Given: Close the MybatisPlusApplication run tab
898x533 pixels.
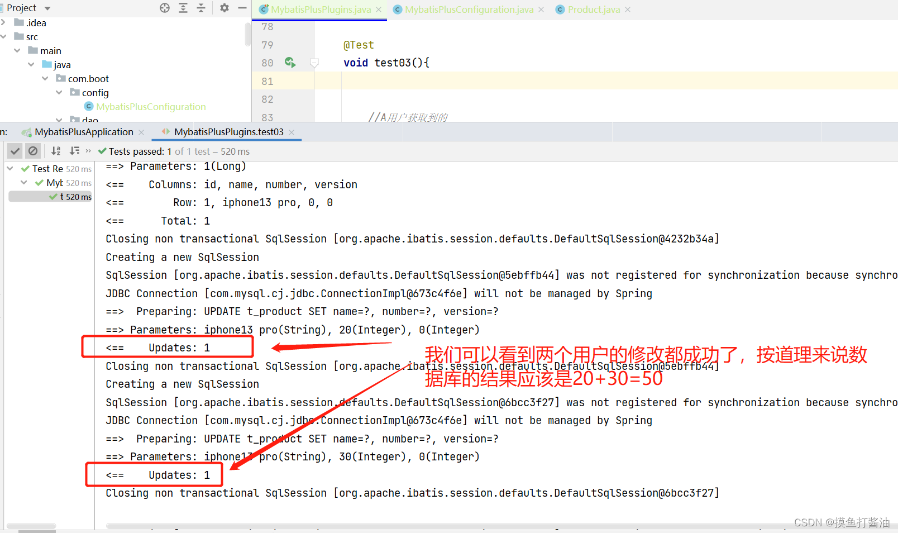Looking at the screenshot, I should [141, 132].
